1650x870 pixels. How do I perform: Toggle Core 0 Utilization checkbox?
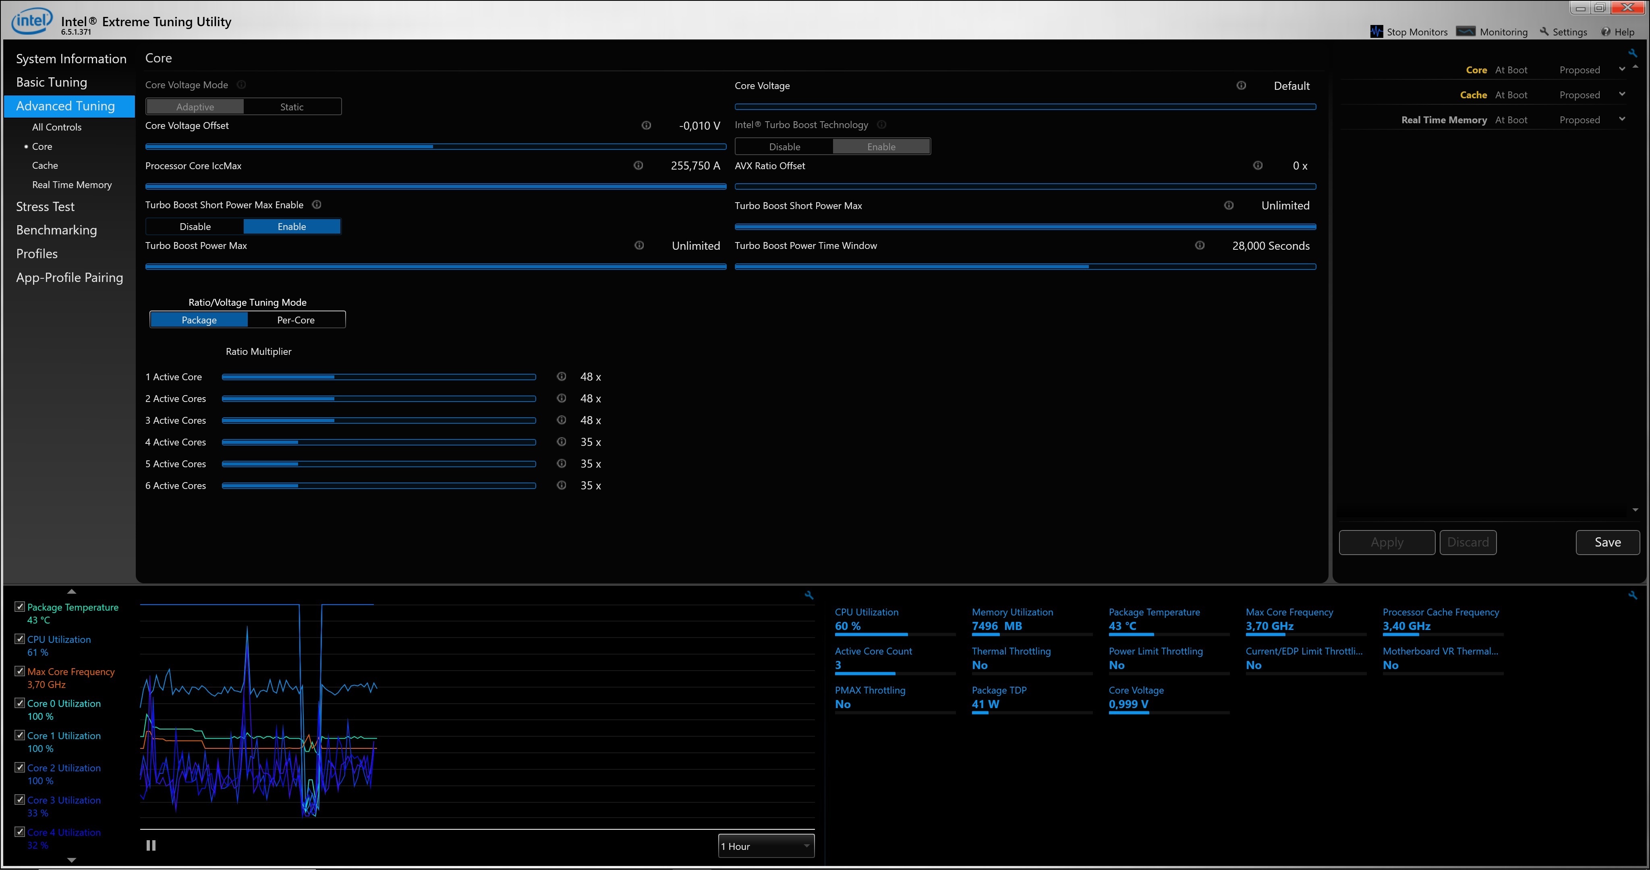[20, 703]
